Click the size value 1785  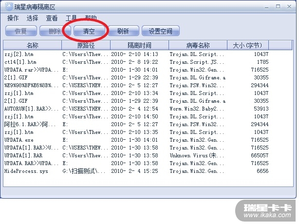click(x=262, y=62)
